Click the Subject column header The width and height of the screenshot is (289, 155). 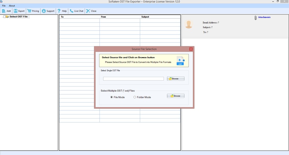(160, 17)
